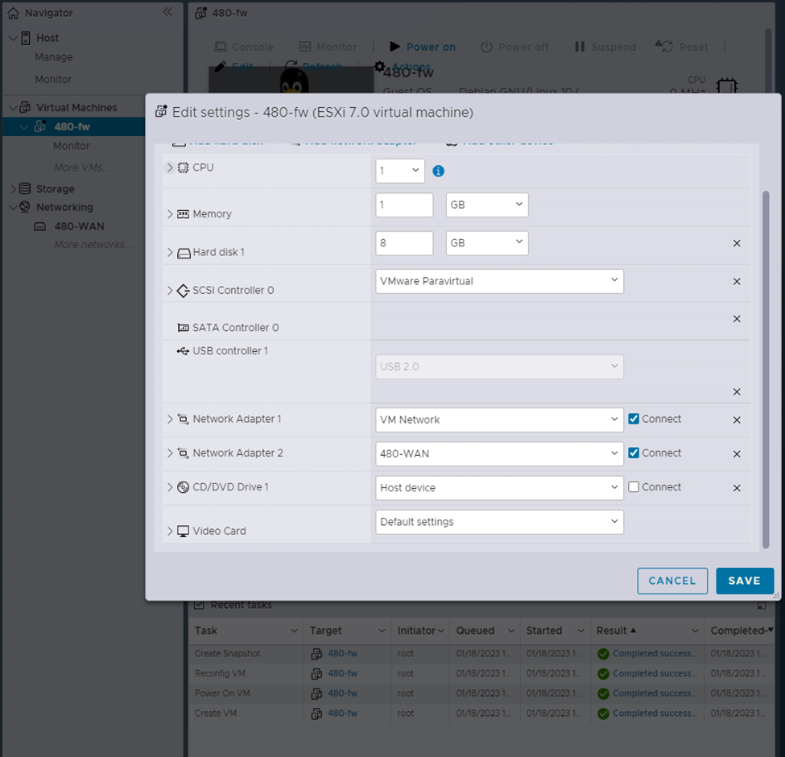Image resolution: width=785 pixels, height=757 pixels.
Task: Click the SCSI Controller 0 icon
Action: pos(184,291)
